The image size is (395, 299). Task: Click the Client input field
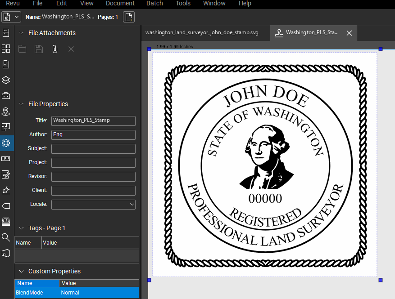click(x=93, y=190)
